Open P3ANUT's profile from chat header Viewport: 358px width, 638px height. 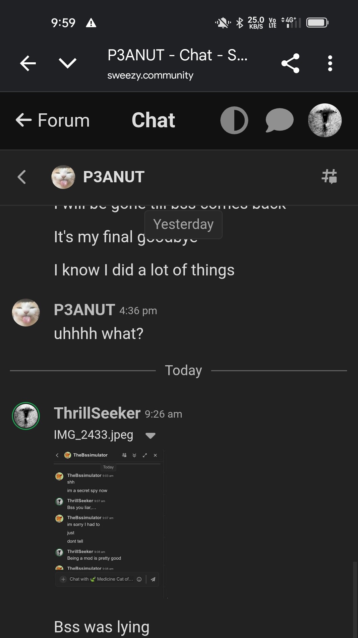point(113,177)
